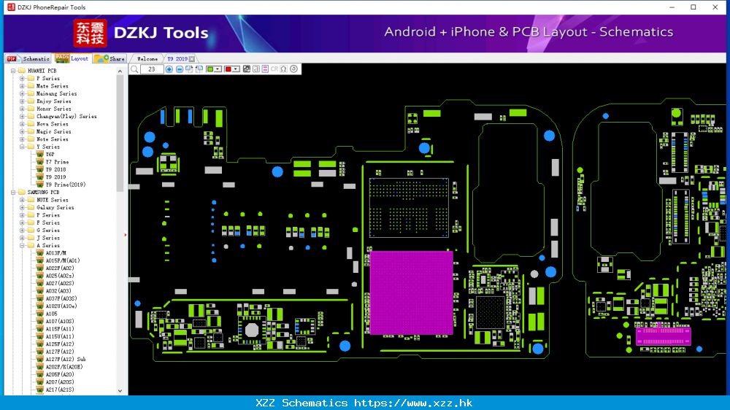Screen dimensions: 730x410
Task: Select the Y9 2019 document tab
Action: pos(177,59)
